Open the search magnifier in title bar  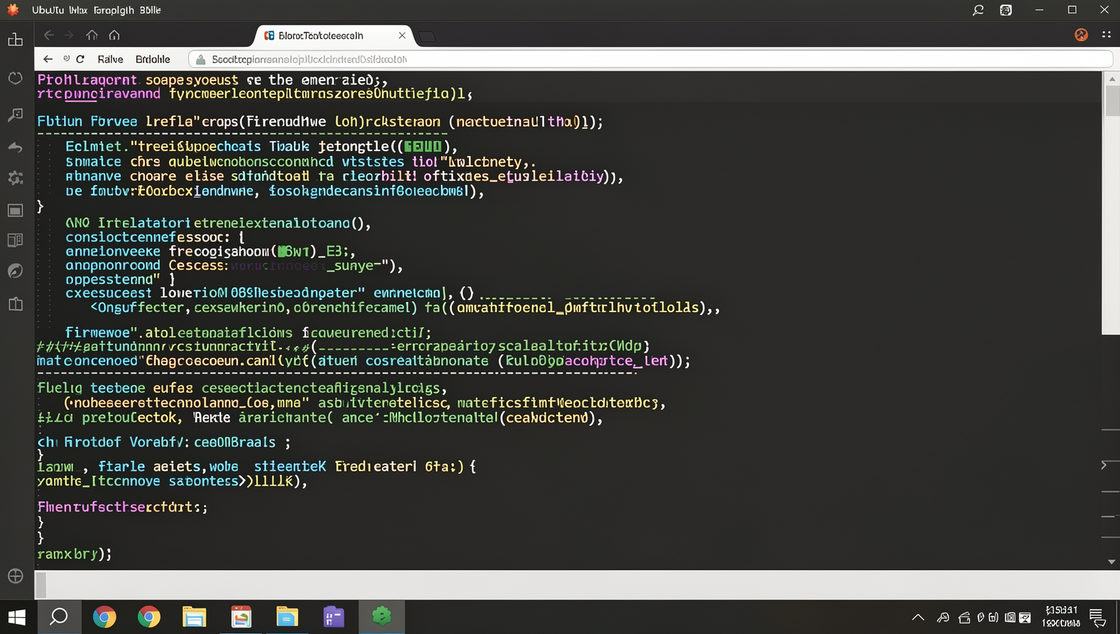coord(978,10)
